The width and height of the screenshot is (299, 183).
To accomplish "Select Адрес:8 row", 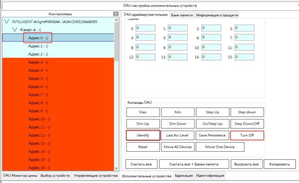I will pos(58,103).
